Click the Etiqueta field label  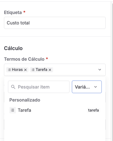[x=13, y=13]
